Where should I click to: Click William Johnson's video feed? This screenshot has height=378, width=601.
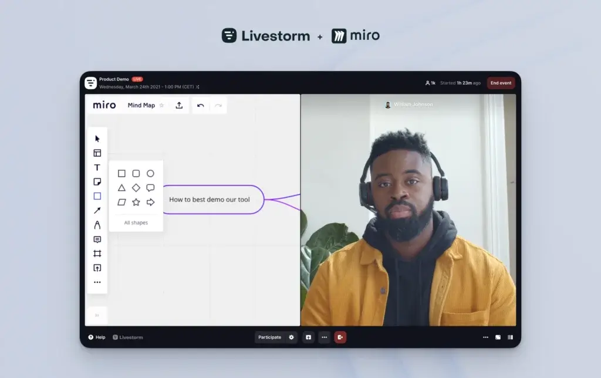[x=408, y=210]
